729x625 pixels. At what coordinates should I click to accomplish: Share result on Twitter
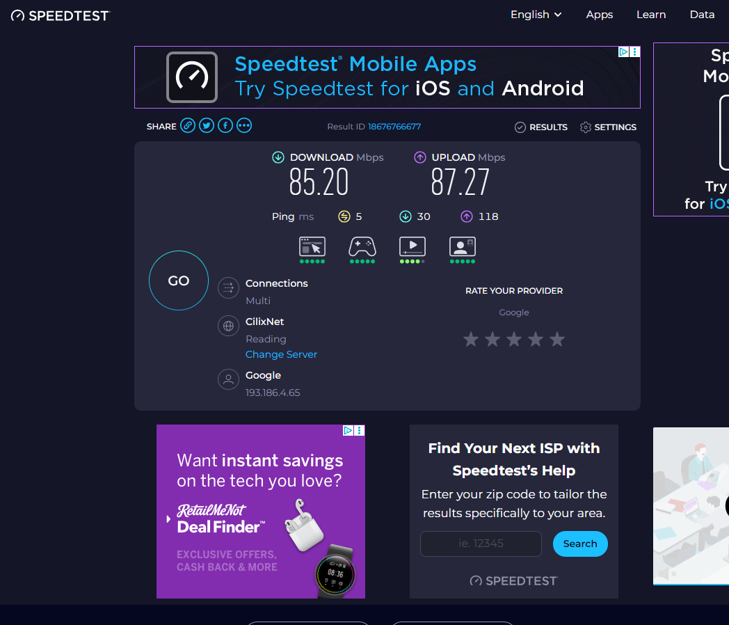point(207,126)
